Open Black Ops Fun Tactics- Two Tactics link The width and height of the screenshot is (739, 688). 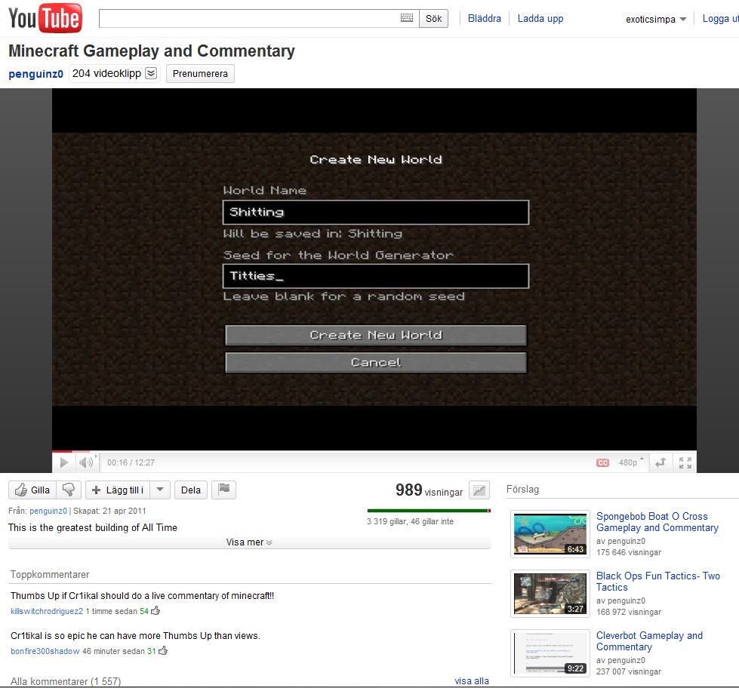click(x=658, y=582)
